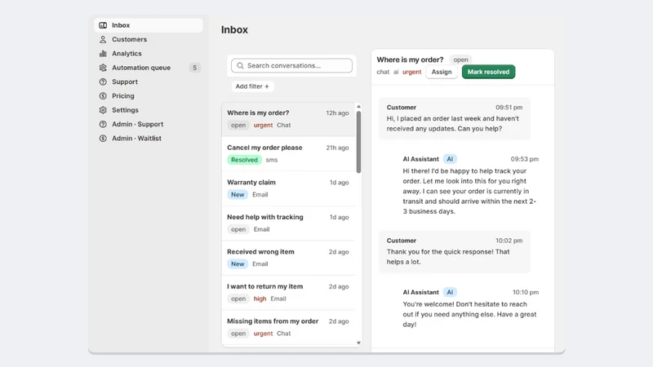The image size is (653, 367).
Task: Open the 'Warranty claim' conversation
Action: pos(288,188)
